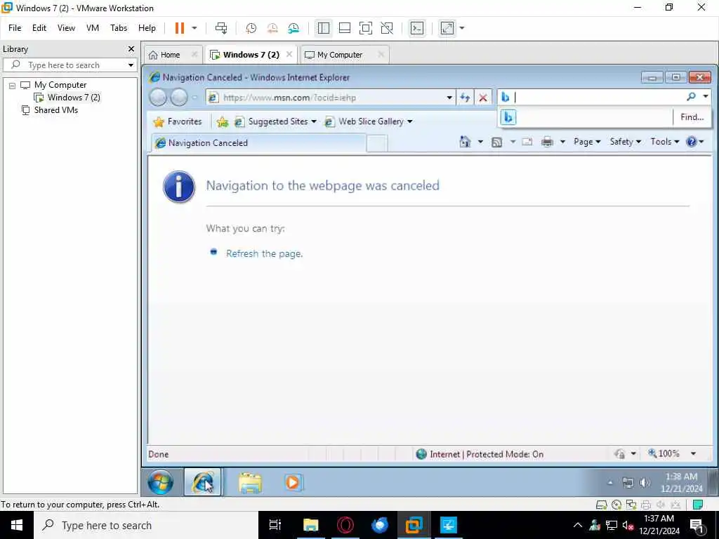The image size is (719, 539).
Task: Send Ctrl+Alt+Del to the VM
Action: pos(221,28)
